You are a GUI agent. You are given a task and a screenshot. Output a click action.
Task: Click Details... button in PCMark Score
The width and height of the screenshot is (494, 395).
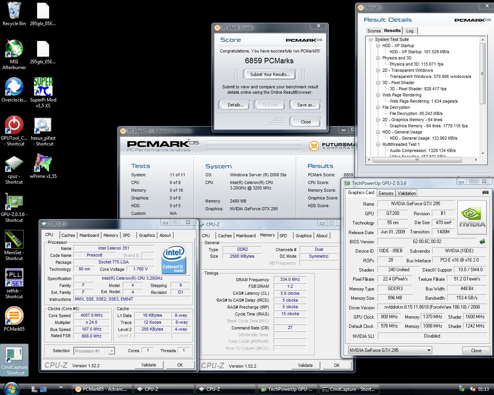235,105
